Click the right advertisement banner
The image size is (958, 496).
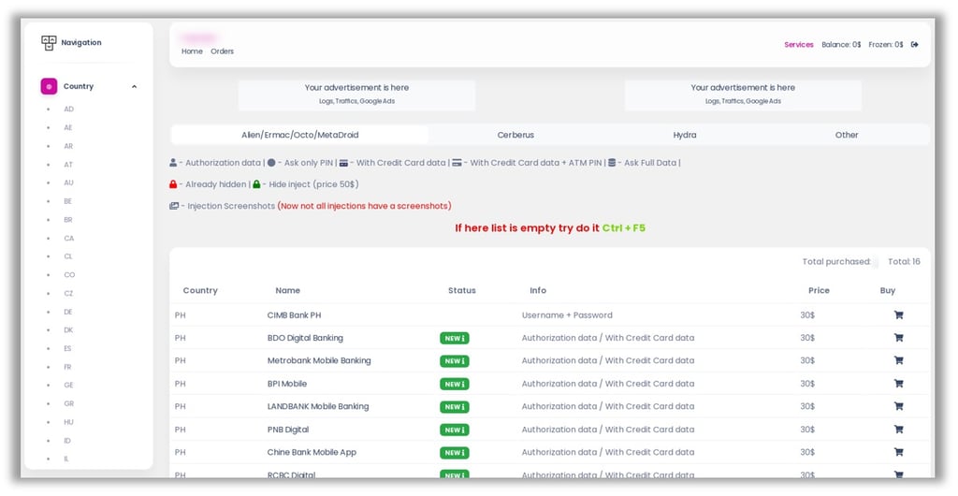[743, 95]
